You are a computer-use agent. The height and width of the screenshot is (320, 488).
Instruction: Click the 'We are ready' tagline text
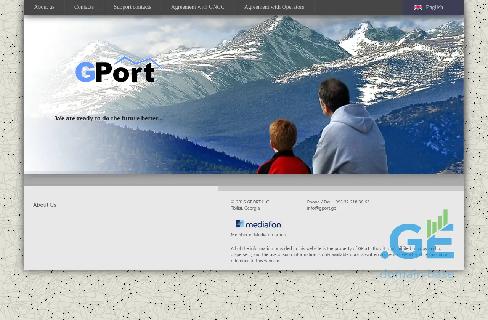point(109,118)
